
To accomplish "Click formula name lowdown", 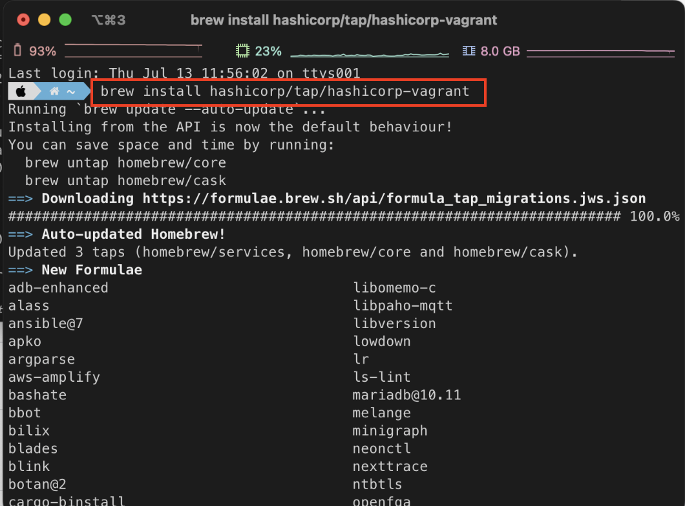I will point(381,342).
